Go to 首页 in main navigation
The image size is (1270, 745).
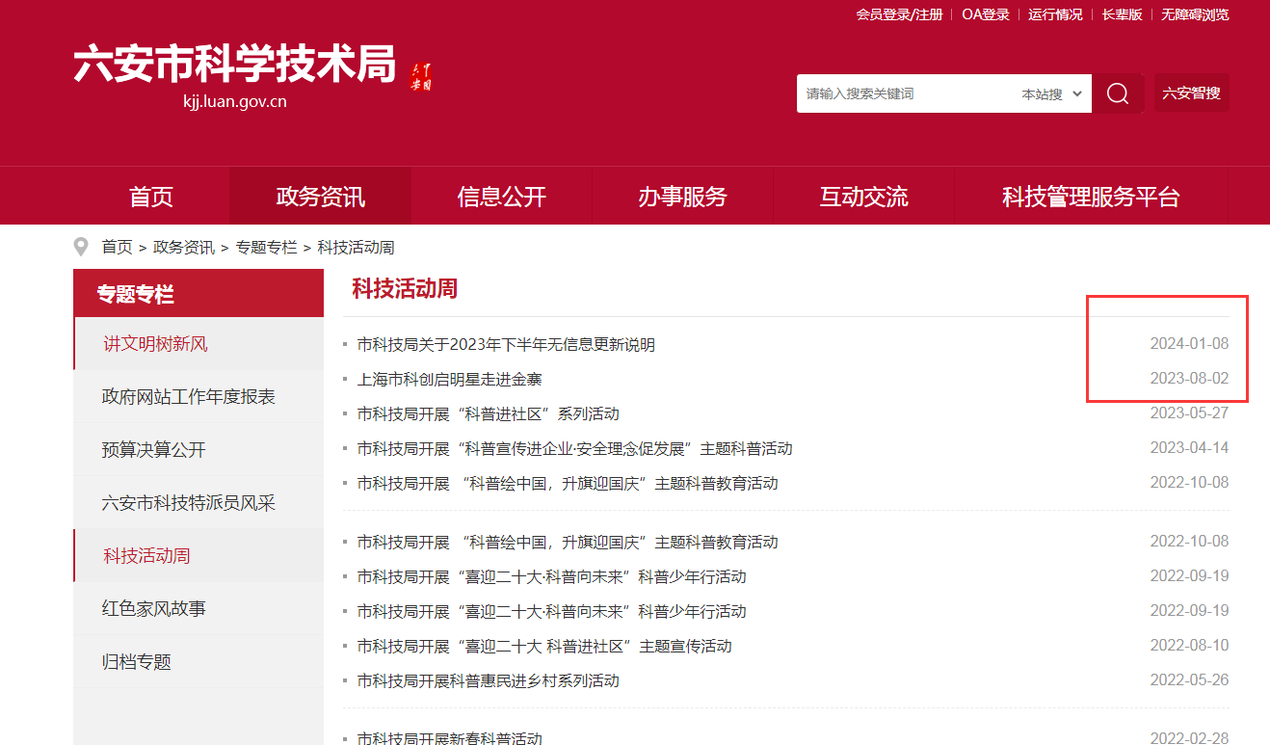151,197
